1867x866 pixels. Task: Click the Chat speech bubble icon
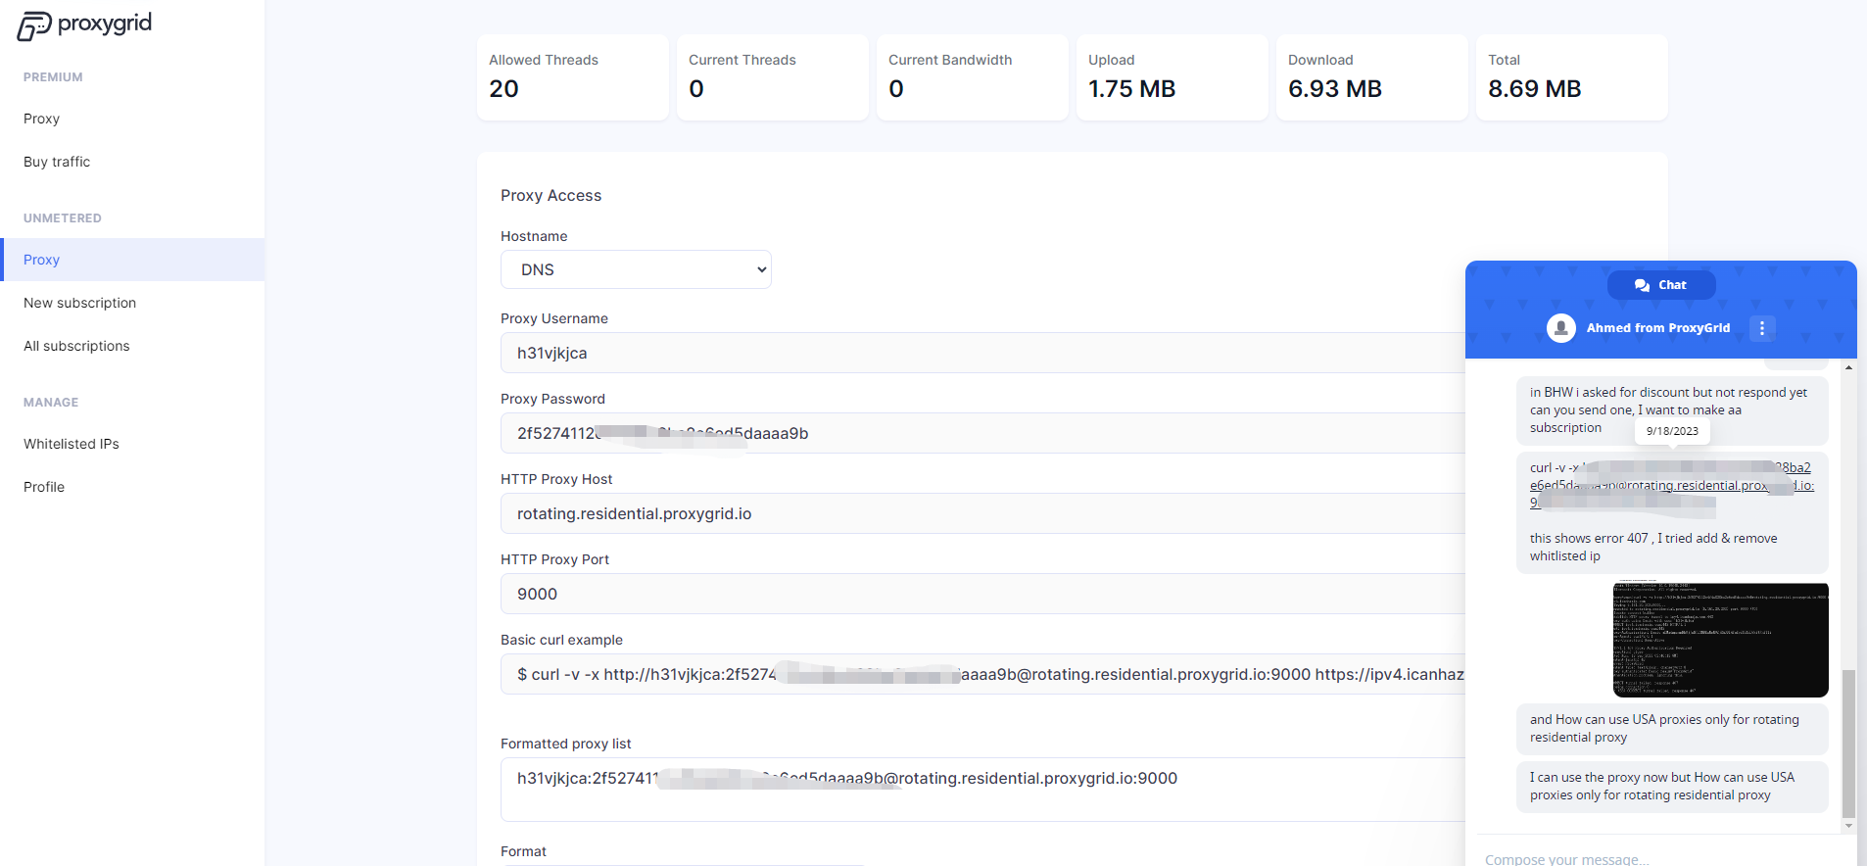1643,285
